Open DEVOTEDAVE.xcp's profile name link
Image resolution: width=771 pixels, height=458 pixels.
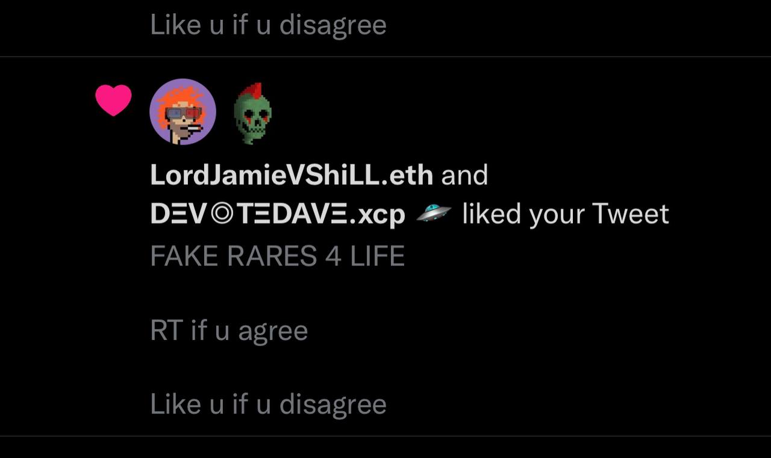(x=278, y=214)
